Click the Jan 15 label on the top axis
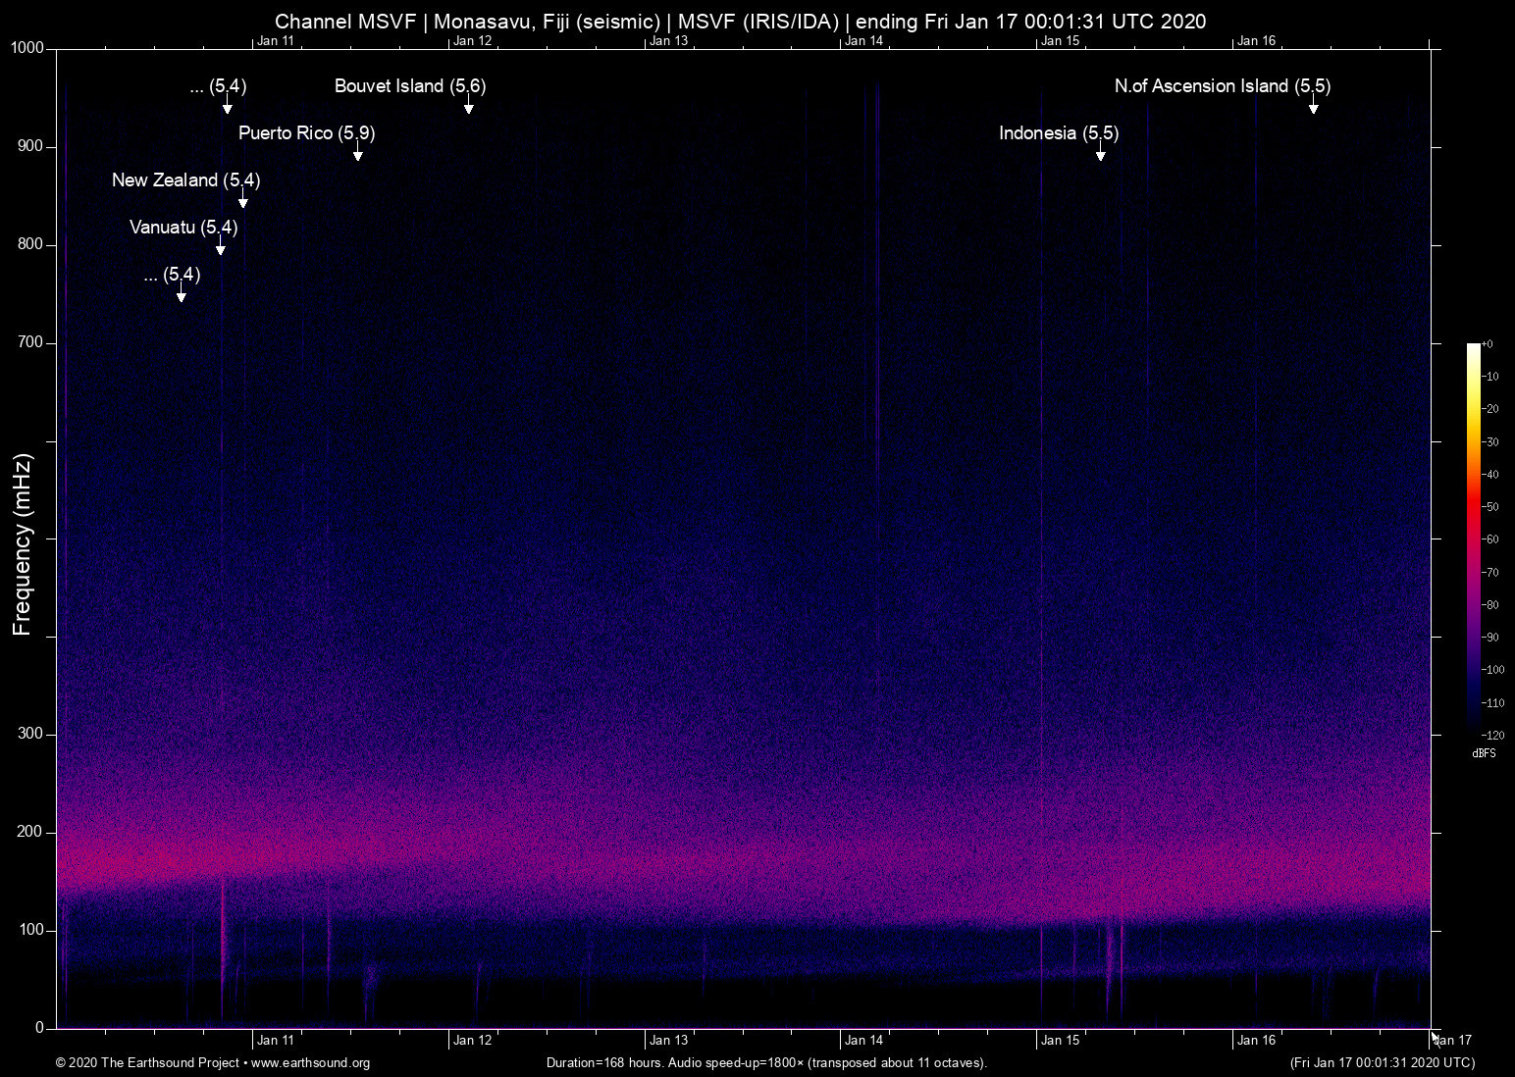This screenshot has height=1077, width=1515. coord(1061,41)
